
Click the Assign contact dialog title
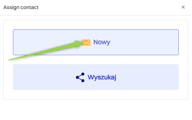click(21, 7)
